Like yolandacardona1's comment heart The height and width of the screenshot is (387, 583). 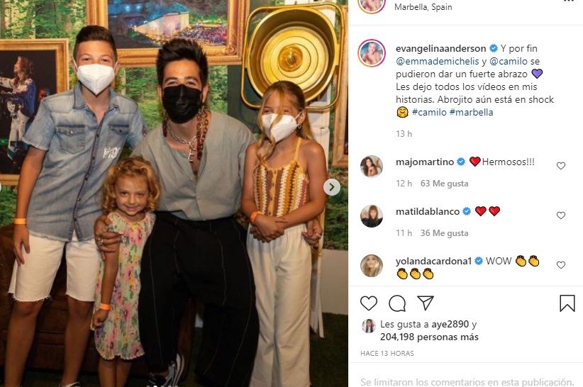(561, 265)
